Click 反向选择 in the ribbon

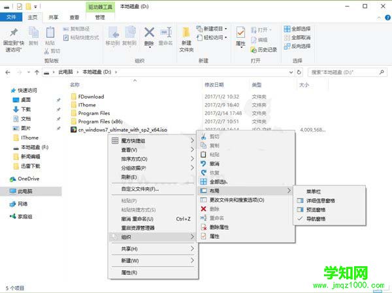click(x=297, y=46)
